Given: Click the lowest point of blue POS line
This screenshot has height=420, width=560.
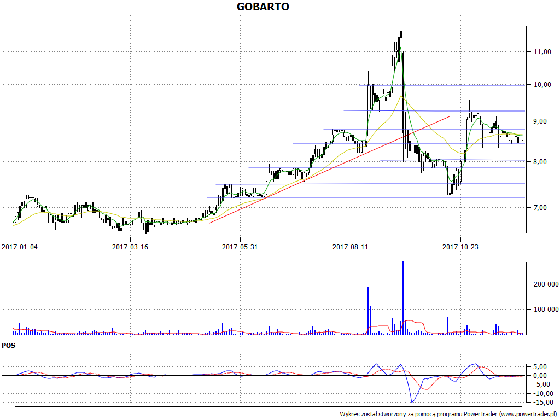Looking at the screenshot, I should [412, 402].
